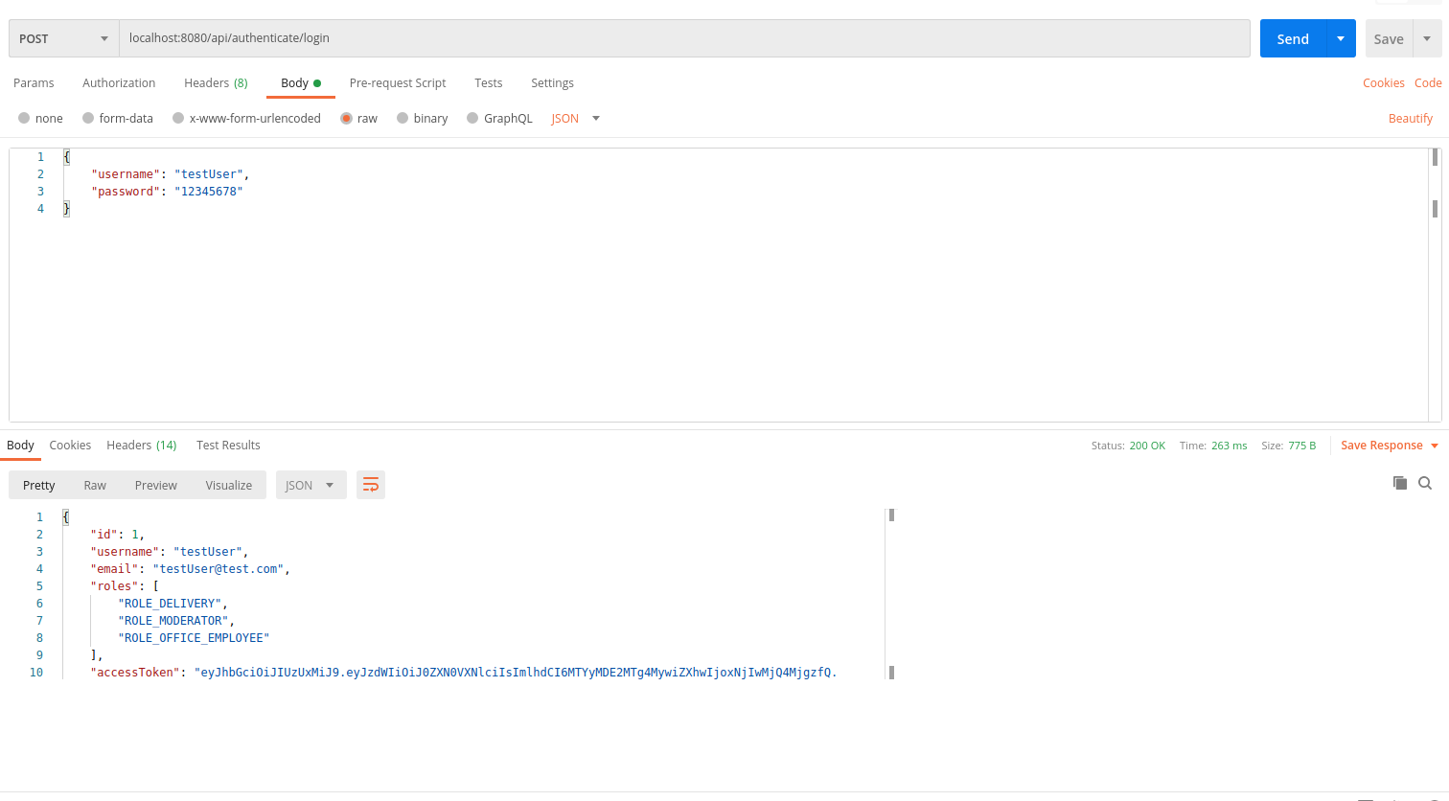Viewport: 1449px width, 801px height.
Task: Select the none body type
Action: click(40, 119)
